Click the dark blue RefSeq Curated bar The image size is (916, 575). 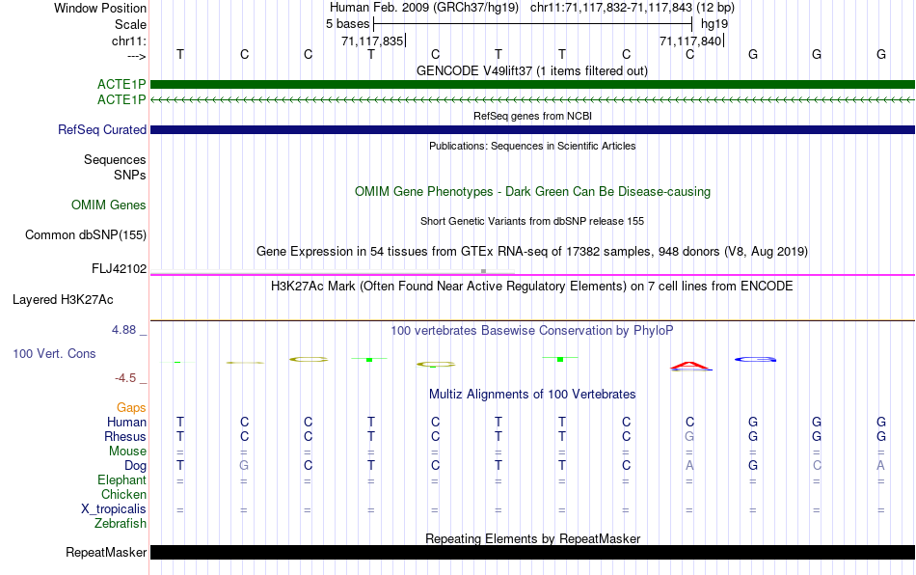click(x=532, y=129)
